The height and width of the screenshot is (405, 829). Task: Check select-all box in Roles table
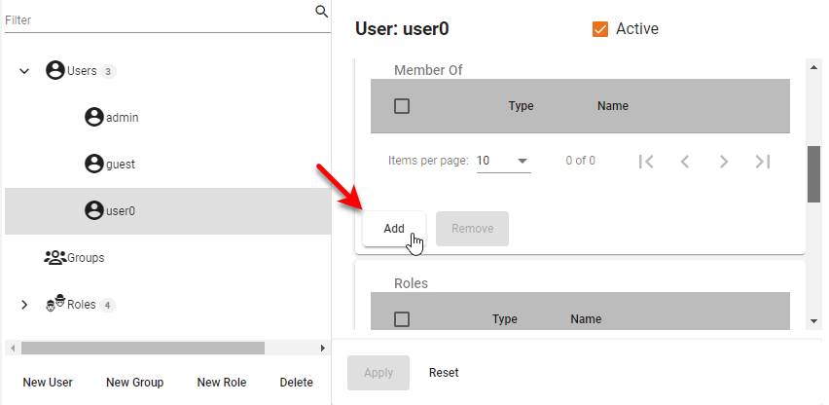click(x=402, y=319)
